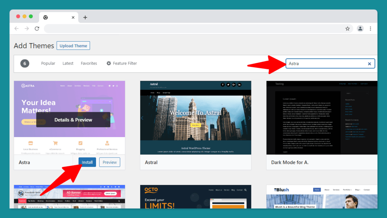Click the Astral theme name label

151,162
